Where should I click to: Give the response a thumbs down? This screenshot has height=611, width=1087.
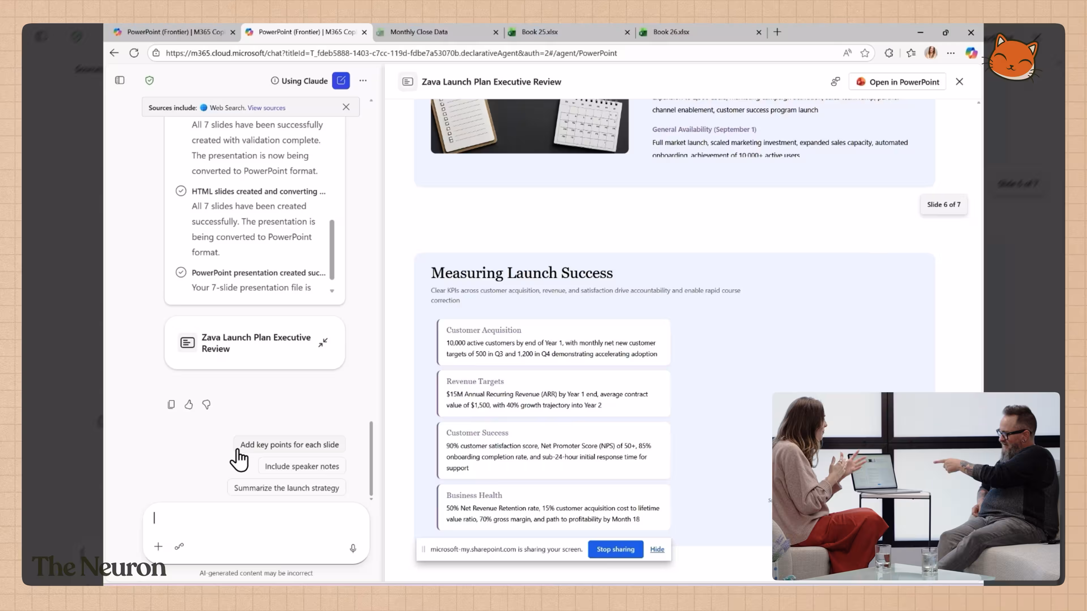(x=206, y=405)
